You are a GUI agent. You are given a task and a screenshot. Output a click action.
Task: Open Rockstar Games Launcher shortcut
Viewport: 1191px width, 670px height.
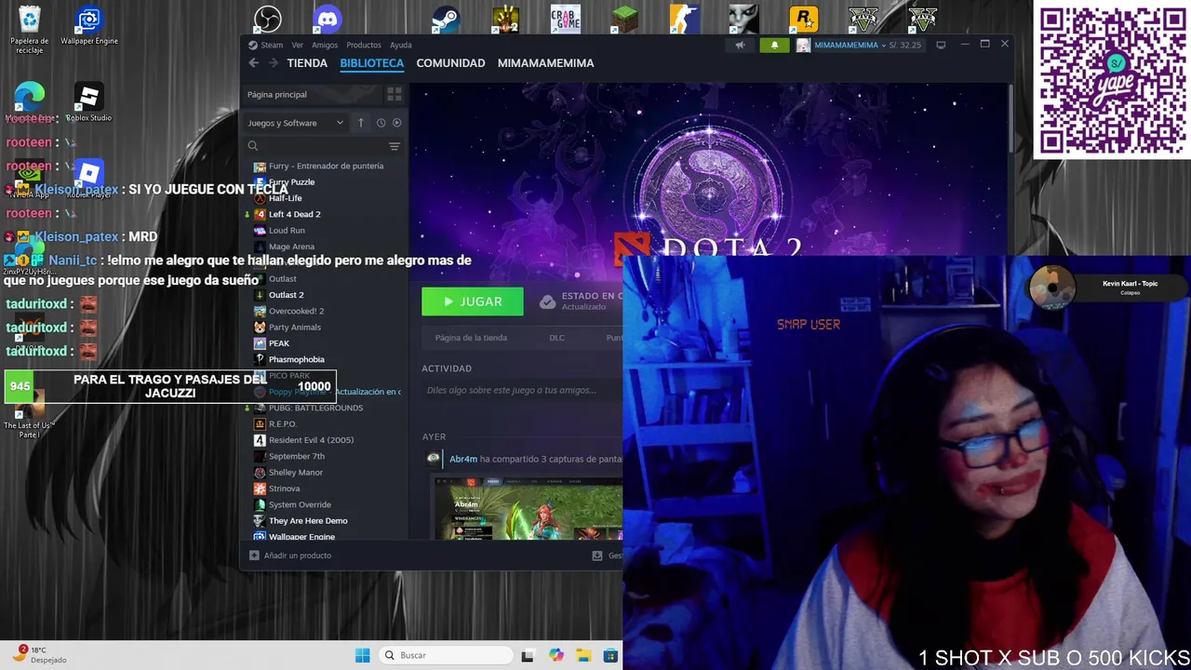click(803, 19)
